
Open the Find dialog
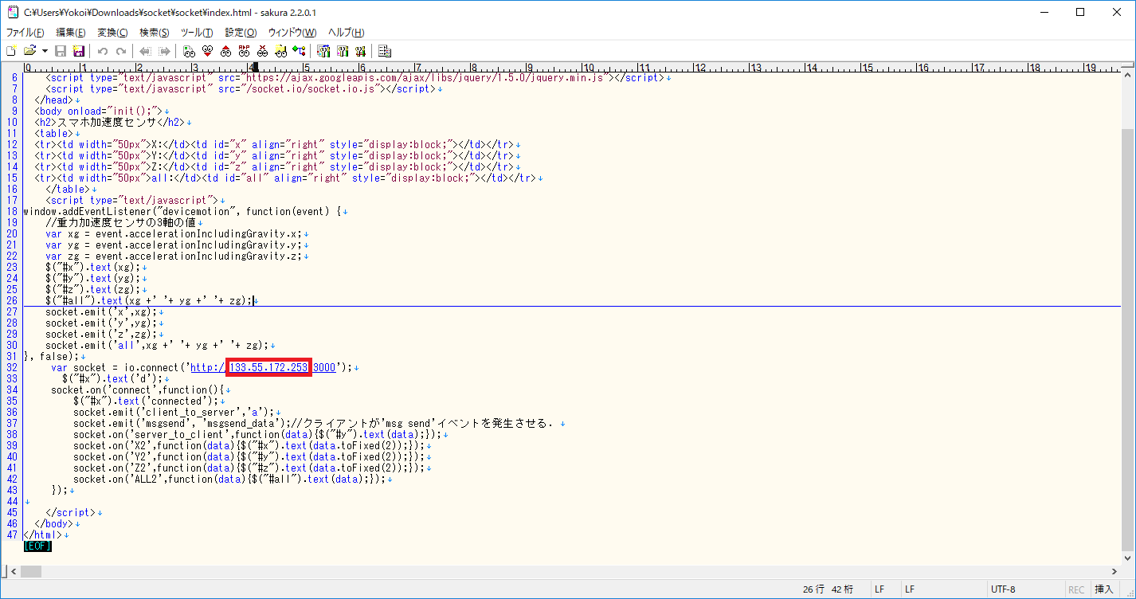tap(190, 50)
